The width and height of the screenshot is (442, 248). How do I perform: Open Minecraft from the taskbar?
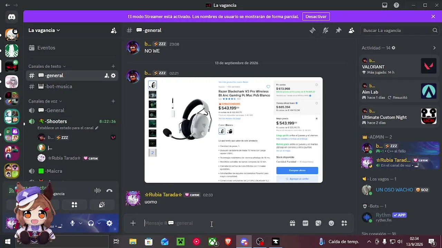[x=181, y=241]
